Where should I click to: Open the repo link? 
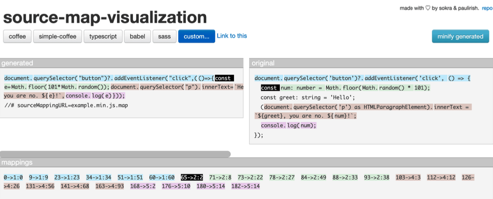point(487,8)
